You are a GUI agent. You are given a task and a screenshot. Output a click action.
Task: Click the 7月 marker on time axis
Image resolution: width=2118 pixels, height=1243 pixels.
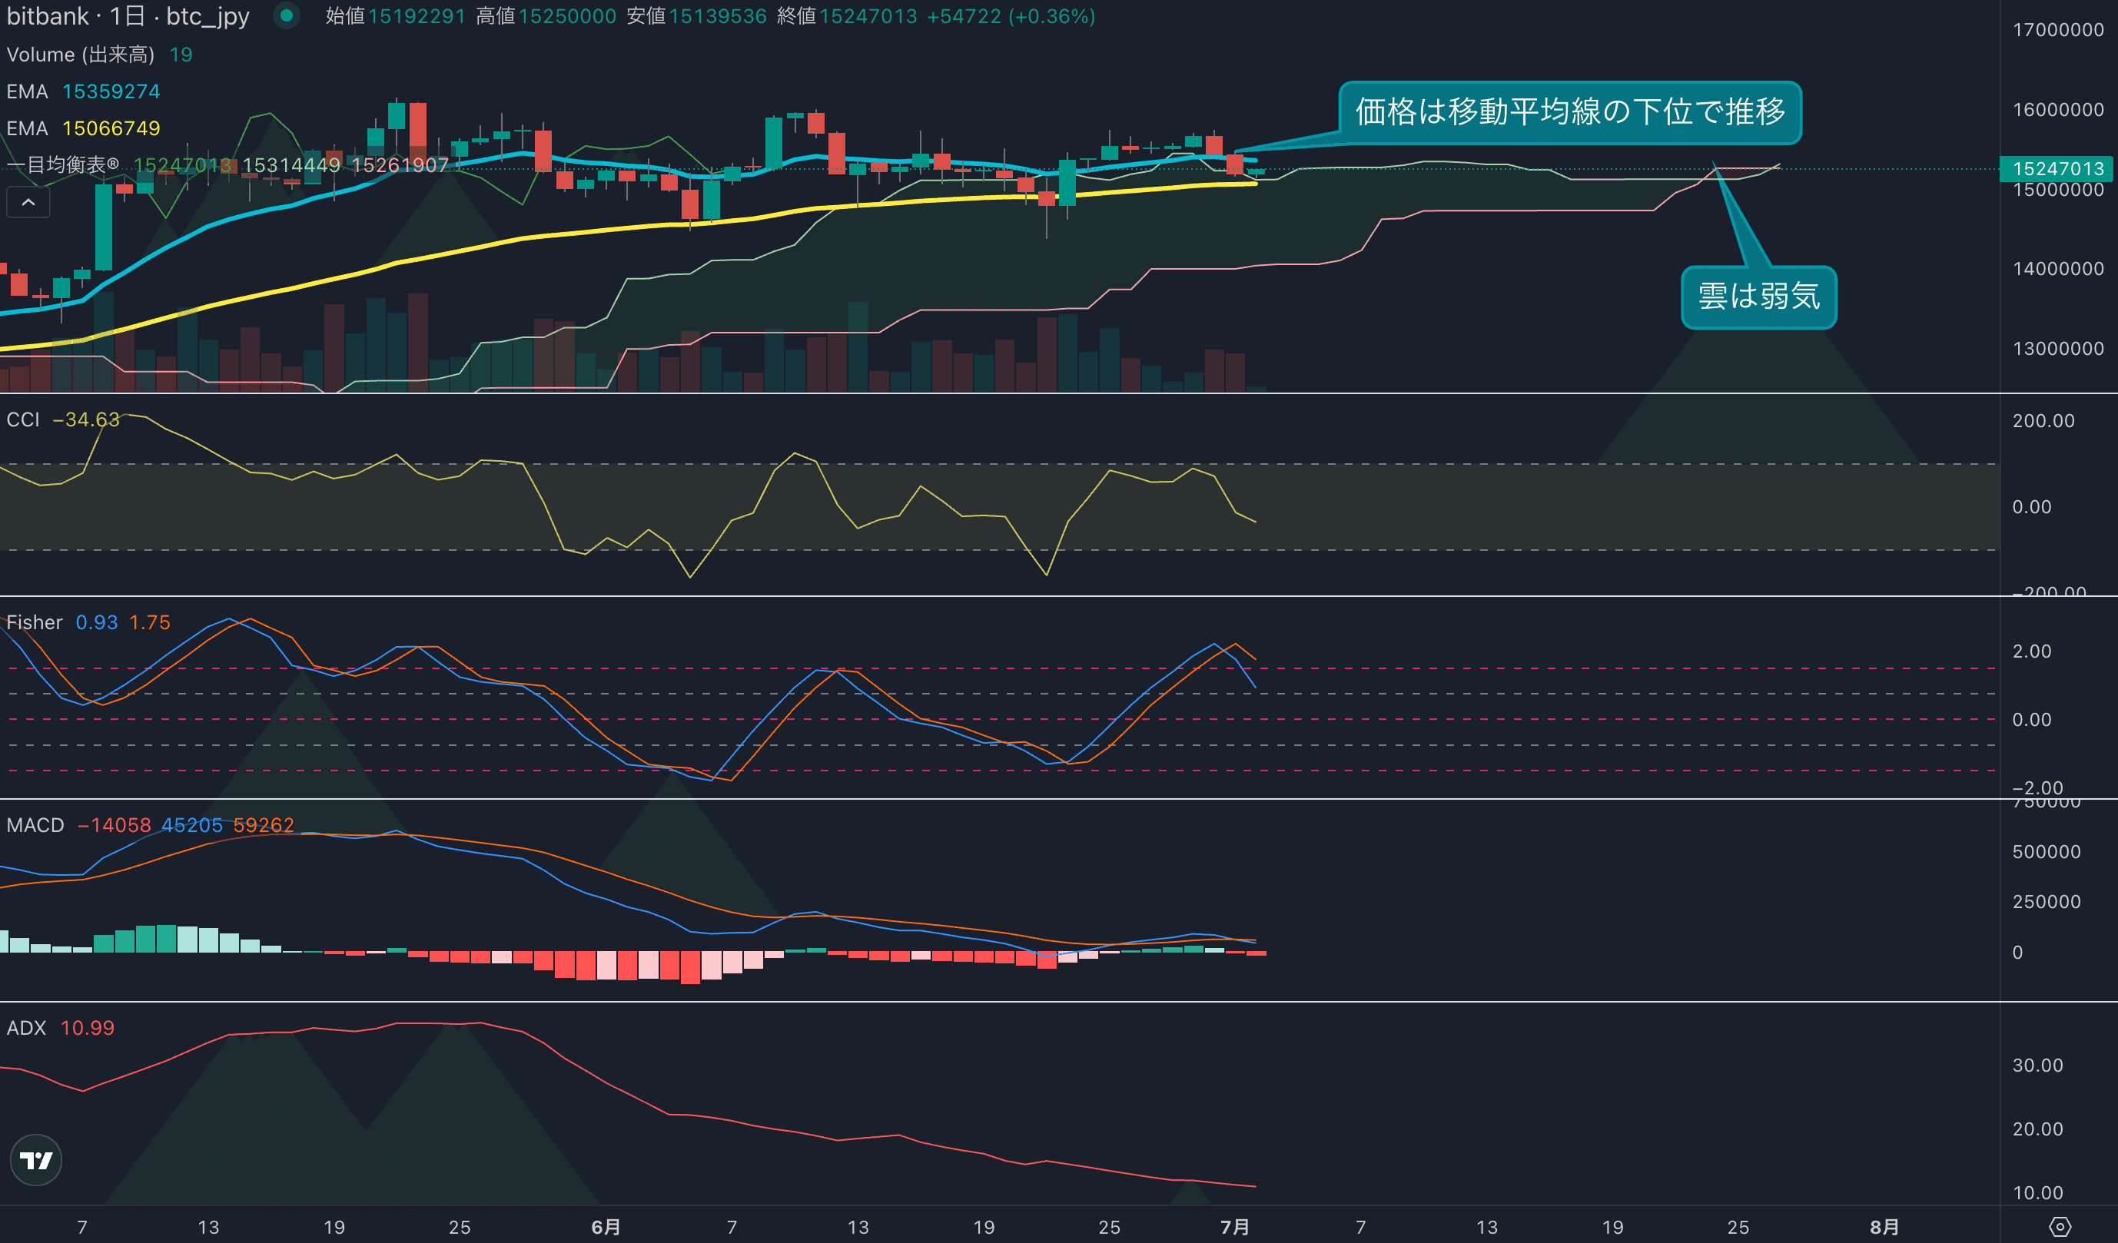1235,1227
